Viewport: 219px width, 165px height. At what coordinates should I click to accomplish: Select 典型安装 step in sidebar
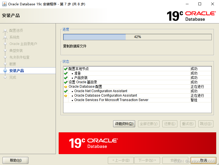point(16,51)
